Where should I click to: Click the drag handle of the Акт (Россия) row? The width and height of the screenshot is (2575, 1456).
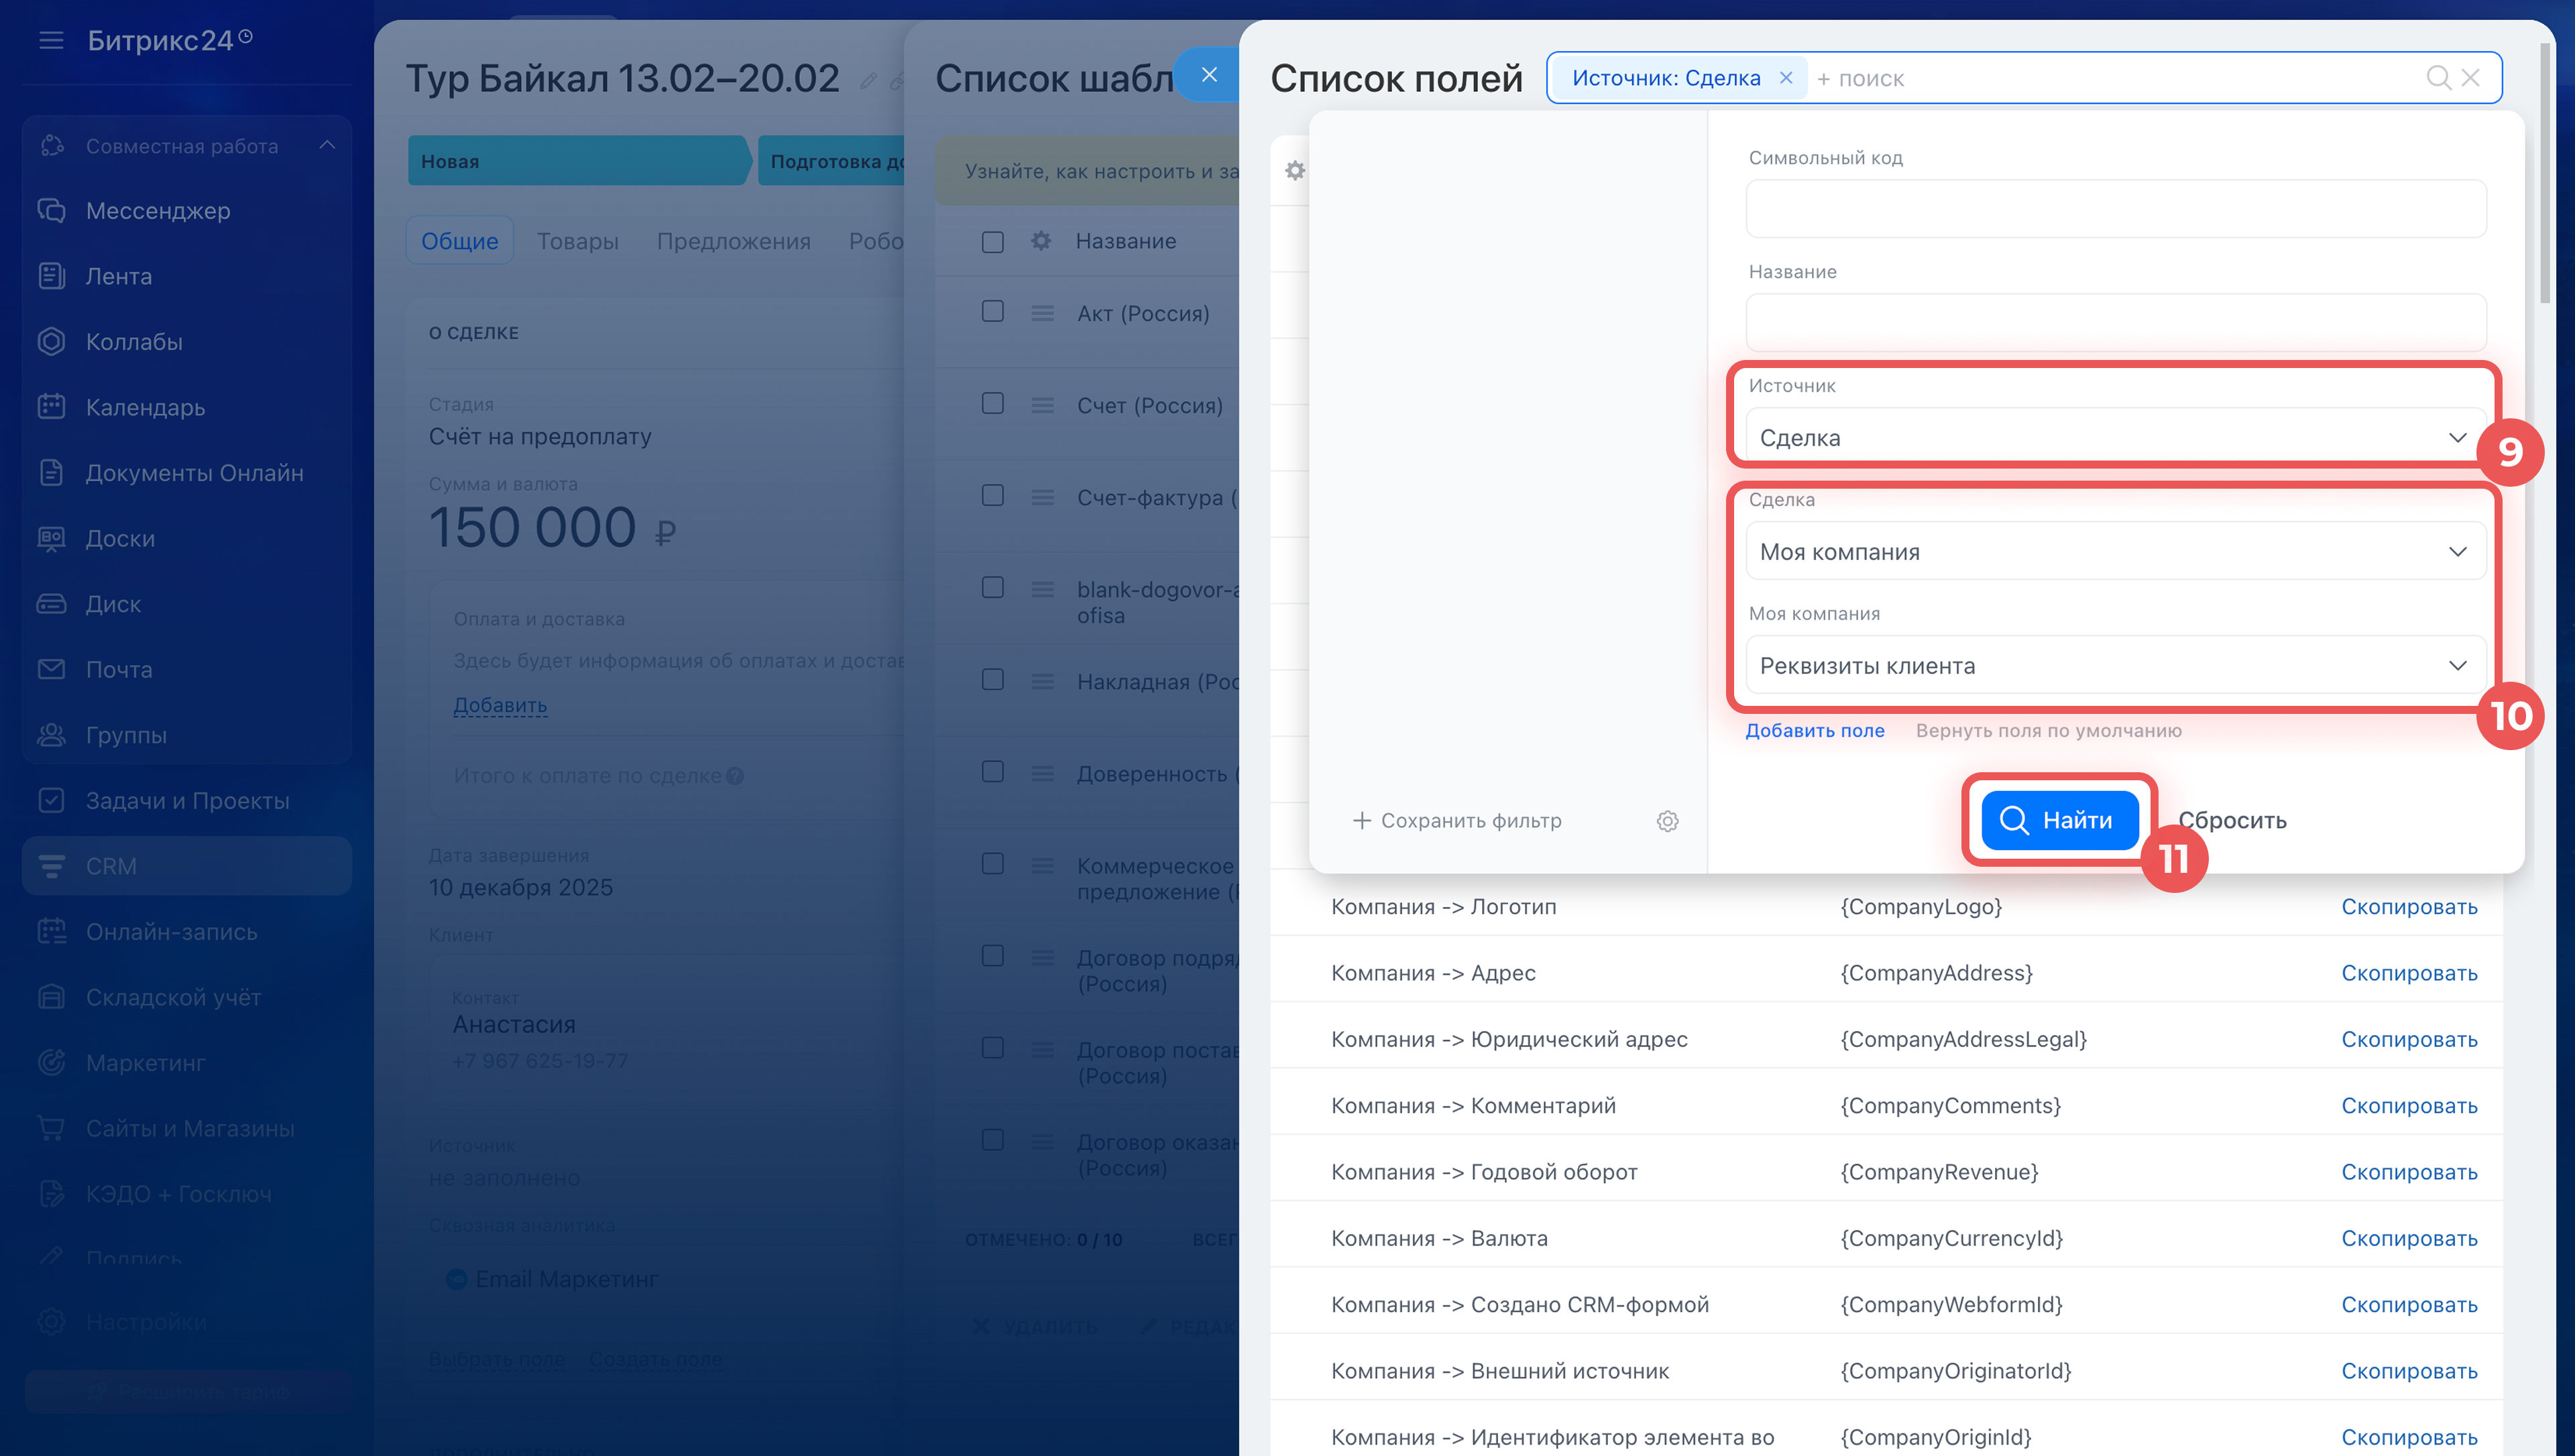coord(1042,314)
